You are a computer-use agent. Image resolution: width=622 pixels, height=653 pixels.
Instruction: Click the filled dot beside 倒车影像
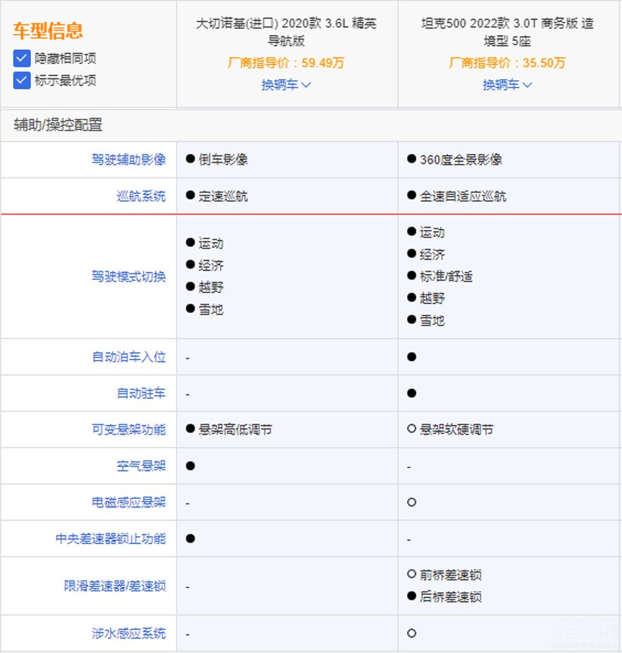pos(190,160)
